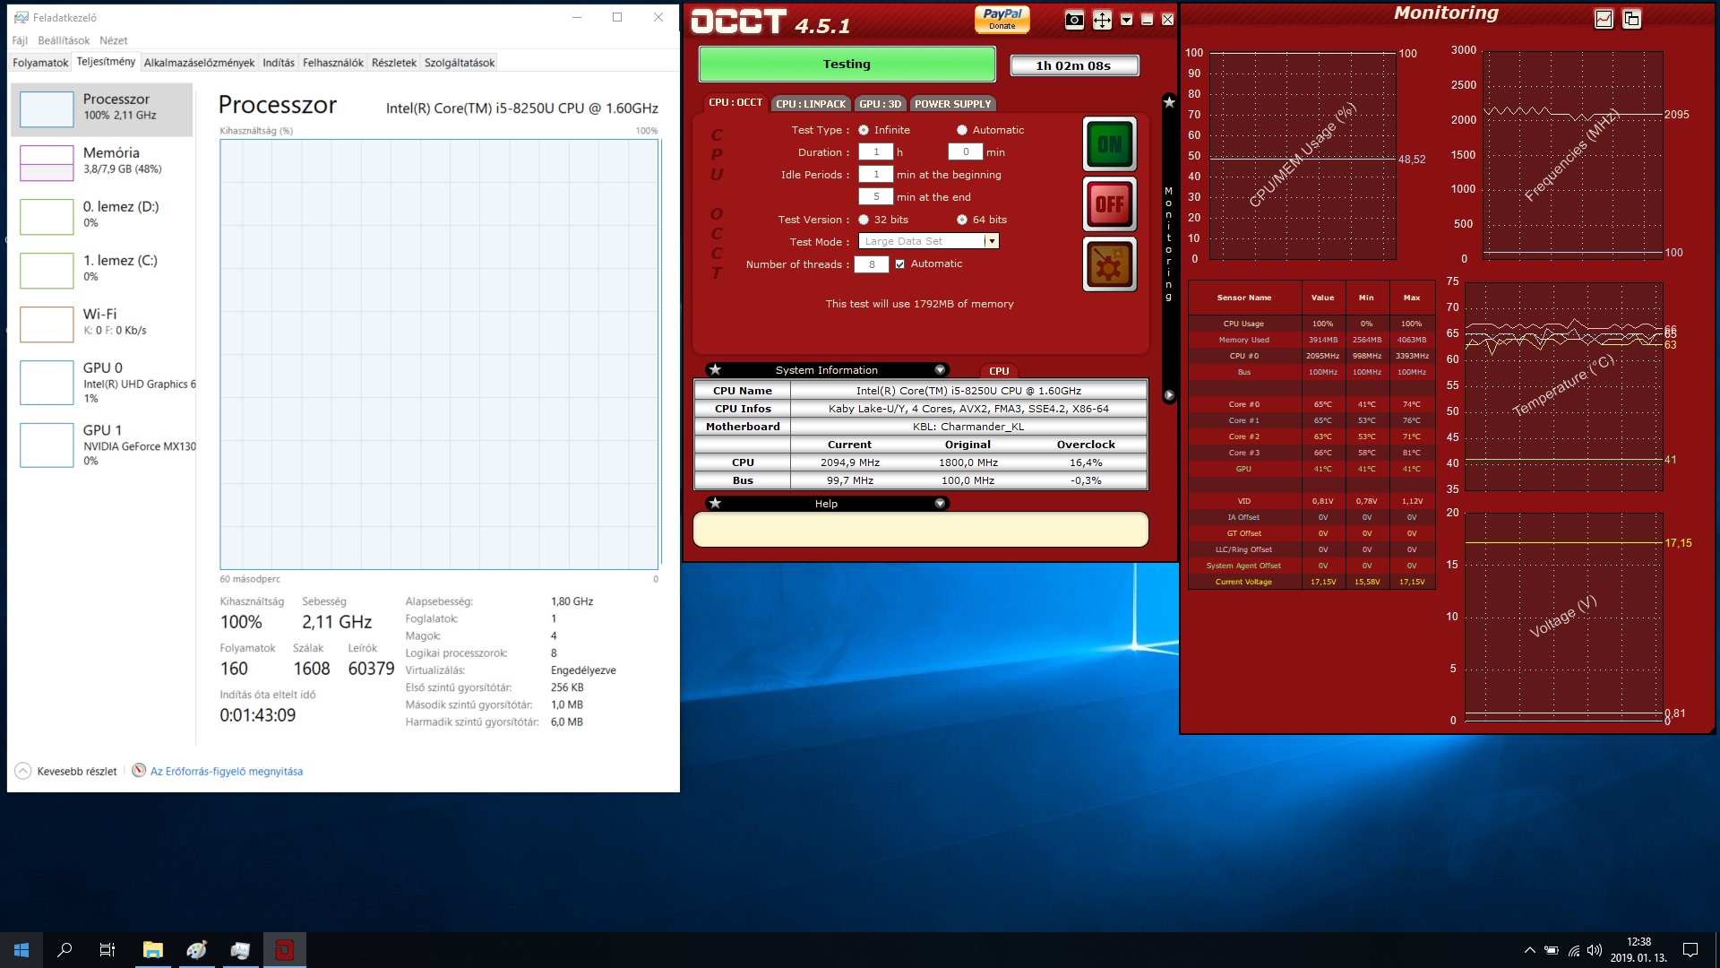
Task: Click the PayPal Donate button
Action: tap(1002, 19)
